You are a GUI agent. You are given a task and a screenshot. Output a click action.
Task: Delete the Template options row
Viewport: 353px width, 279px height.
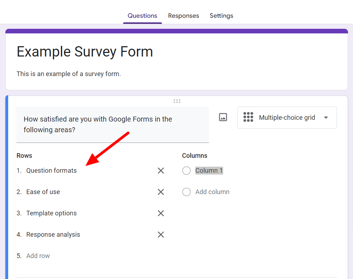(x=161, y=213)
